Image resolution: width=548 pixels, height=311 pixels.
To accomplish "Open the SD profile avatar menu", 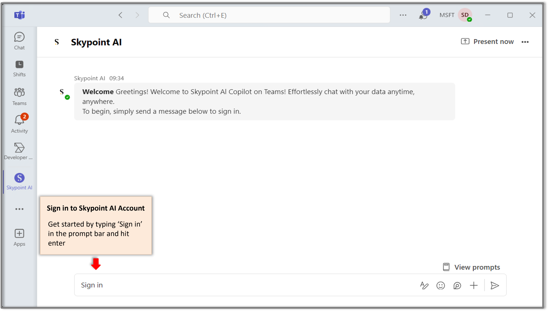I will pyautogui.click(x=465, y=15).
